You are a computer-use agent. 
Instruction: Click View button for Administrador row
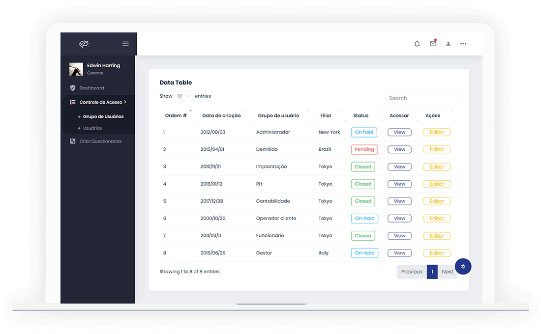click(x=399, y=132)
